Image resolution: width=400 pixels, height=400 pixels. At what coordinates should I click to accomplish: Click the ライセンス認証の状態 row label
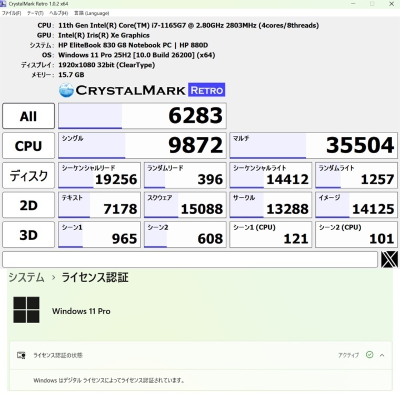pyautogui.click(x=58, y=355)
